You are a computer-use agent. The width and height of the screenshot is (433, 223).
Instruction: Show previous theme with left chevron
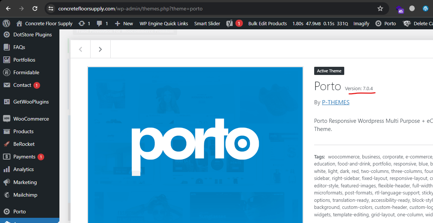coord(81,49)
